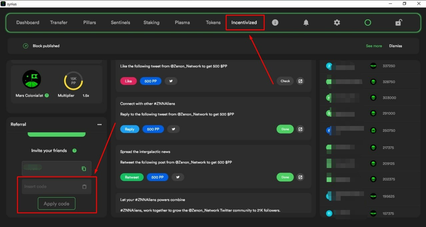The width and height of the screenshot is (426, 227).
Task: Open the info icon in navbar
Action: point(275,23)
